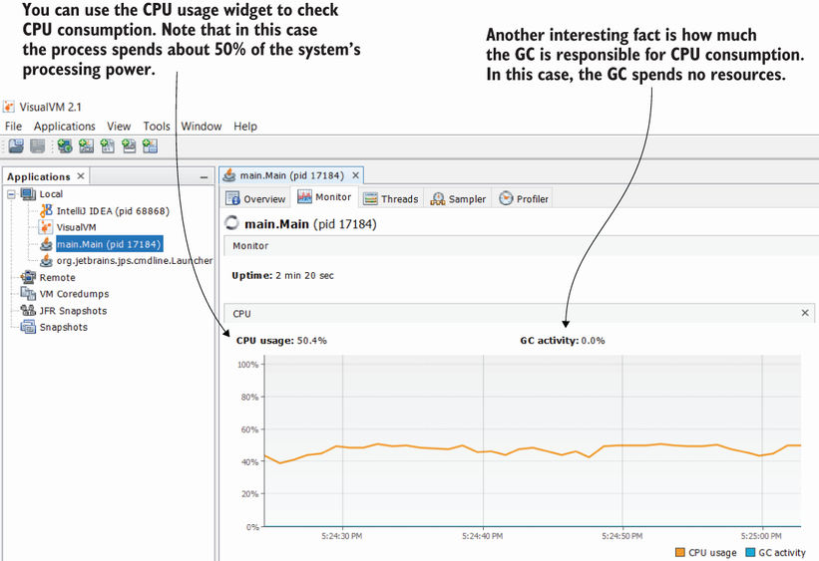Click the last icon in the toolbar
This screenshot has height=561, width=819.
[x=150, y=146]
